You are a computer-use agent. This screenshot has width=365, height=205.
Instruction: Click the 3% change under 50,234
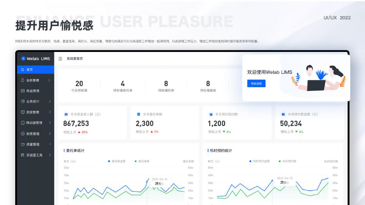pos(301,132)
